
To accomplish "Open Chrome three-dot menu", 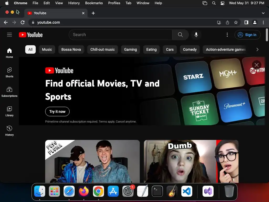I will pyautogui.click(x=263, y=22).
